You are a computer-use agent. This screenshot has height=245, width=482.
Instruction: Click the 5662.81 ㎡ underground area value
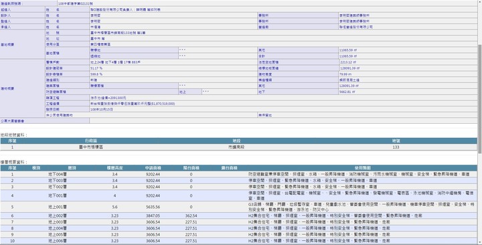(x=347, y=92)
